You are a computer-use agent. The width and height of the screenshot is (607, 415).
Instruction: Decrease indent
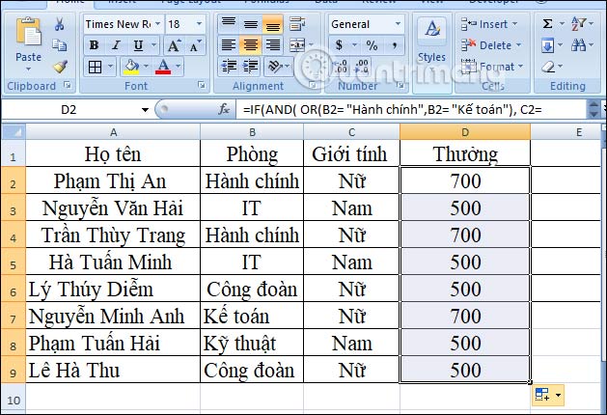(x=229, y=67)
